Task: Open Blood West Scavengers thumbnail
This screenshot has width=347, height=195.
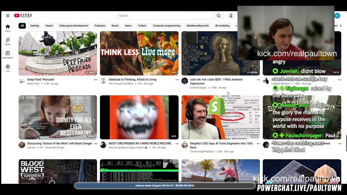Action: [x=58, y=171]
